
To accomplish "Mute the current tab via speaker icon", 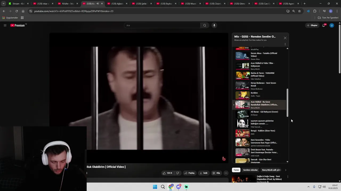I will (x=98, y=4).
